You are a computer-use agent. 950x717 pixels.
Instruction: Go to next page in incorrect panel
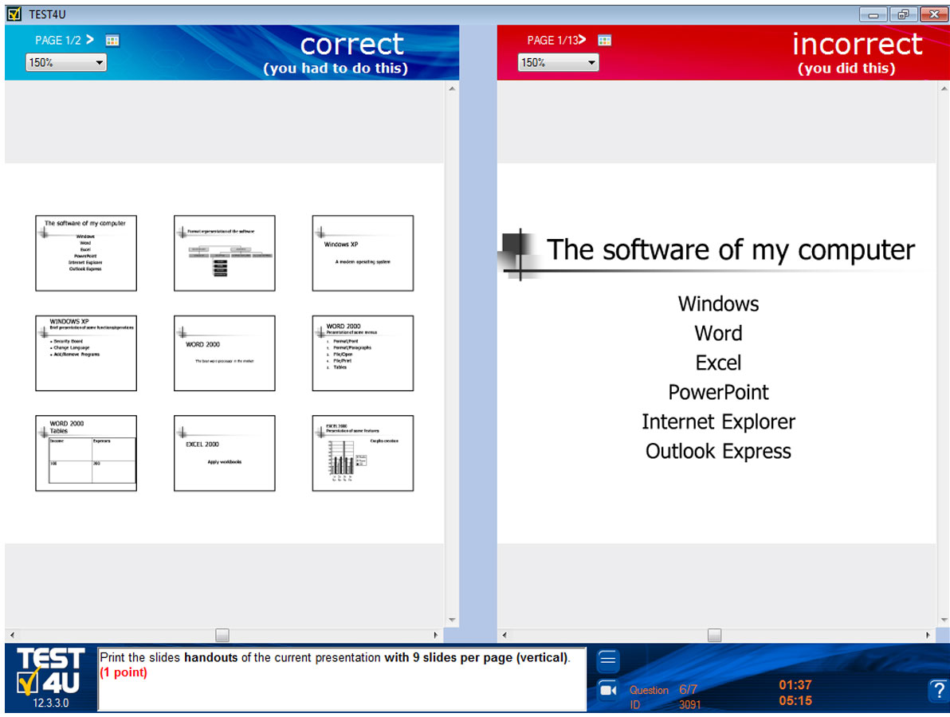(x=583, y=40)
